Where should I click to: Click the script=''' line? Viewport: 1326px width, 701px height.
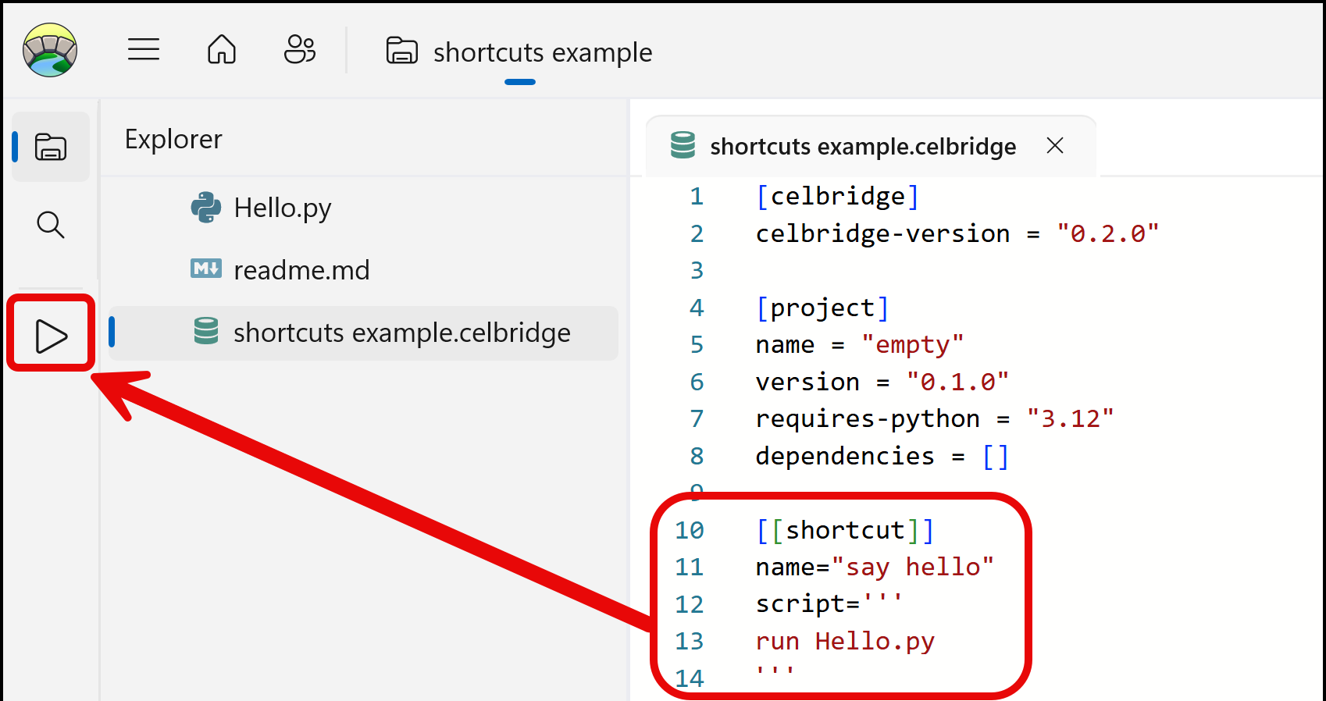click(x=829, y=604)
